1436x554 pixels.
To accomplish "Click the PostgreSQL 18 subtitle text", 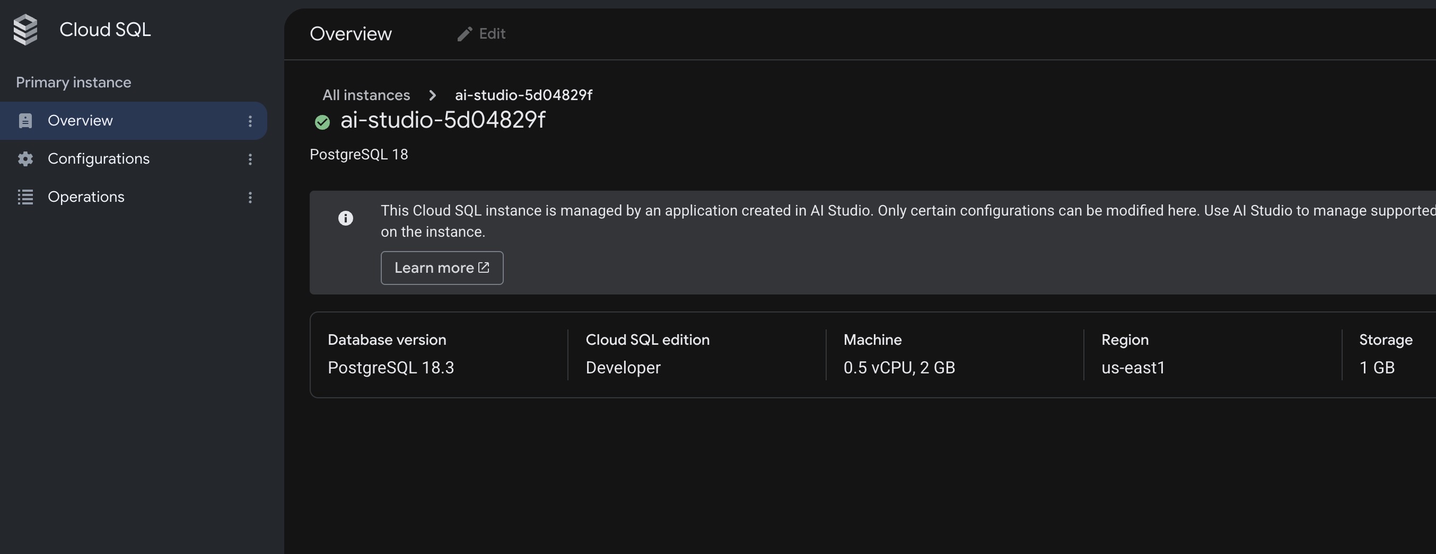I will pos(359,154).
